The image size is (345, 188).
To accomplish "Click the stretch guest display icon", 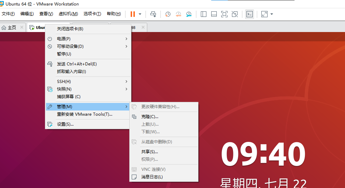I will coord(264,14).
